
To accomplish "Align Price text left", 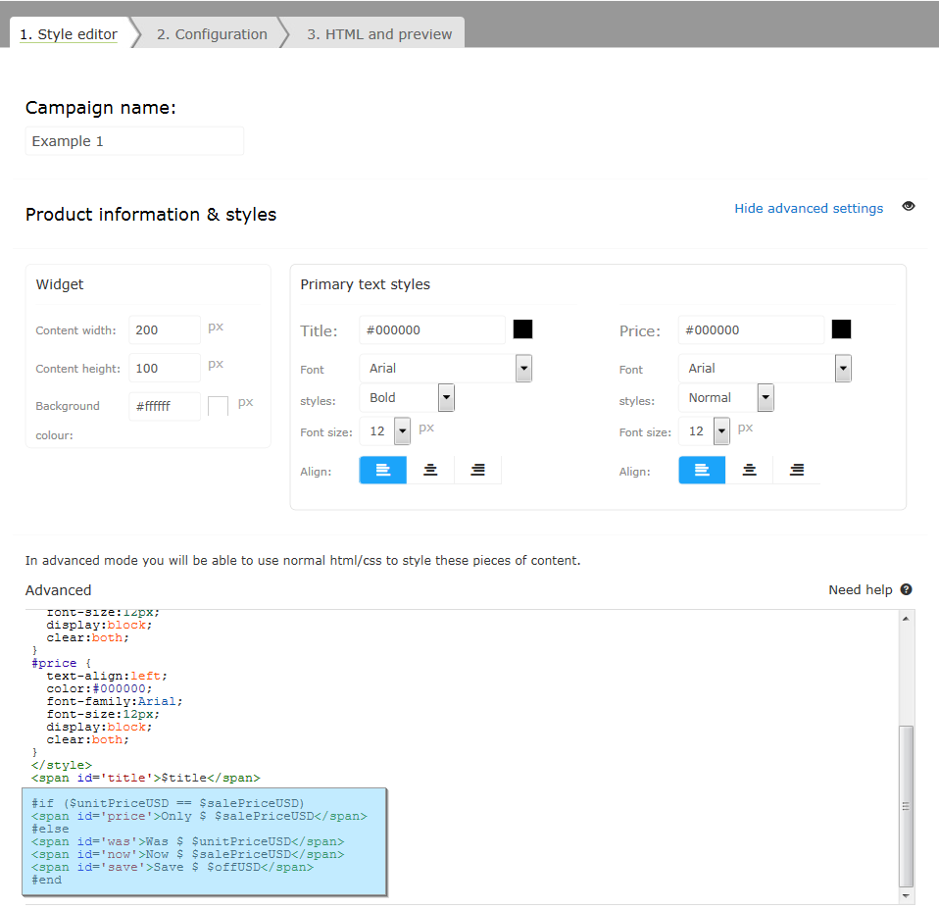I will 702,470.
